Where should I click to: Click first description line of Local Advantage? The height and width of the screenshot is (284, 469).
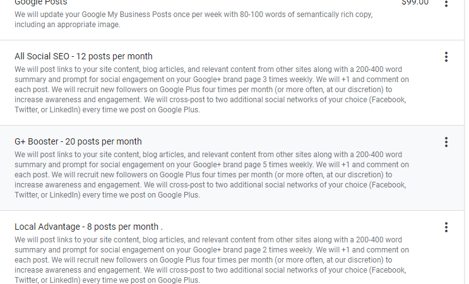[208, 239]
